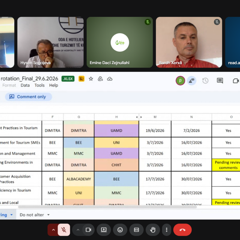The image size is (240, 240).
Task: Open the collaborator chat icon
Action: click(191, 81)
